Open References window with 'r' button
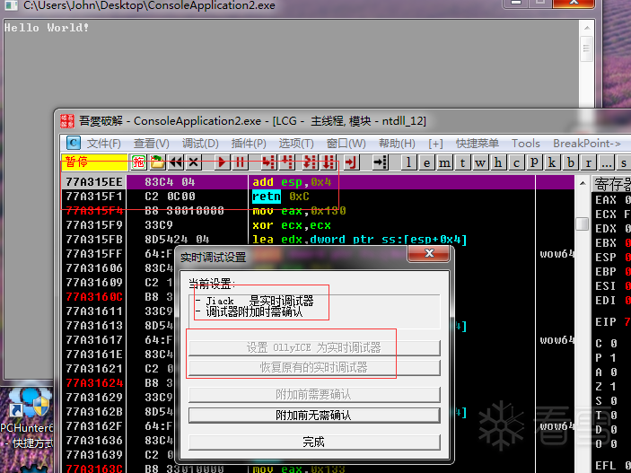Image resolution: width=631 pixels, height=473 pixels. (x=588, y=162)
